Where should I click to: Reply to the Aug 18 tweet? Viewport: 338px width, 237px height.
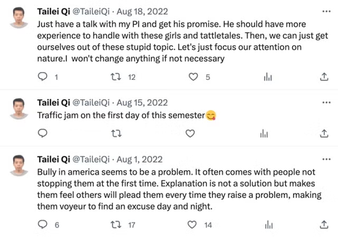(43, 77)
